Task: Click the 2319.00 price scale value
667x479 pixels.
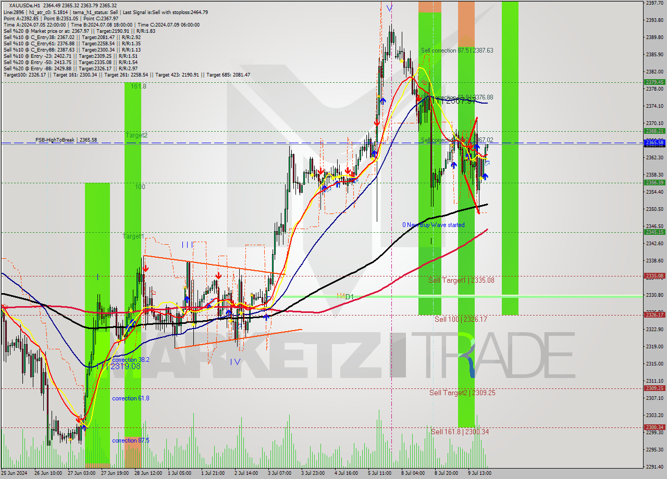Action: [x=654, y=346]
